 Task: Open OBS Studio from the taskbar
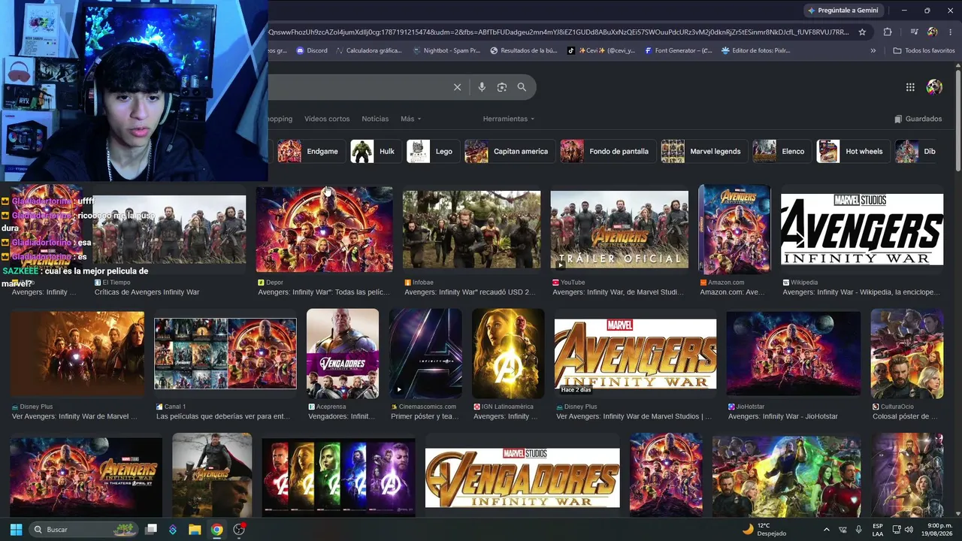[239, 529]
